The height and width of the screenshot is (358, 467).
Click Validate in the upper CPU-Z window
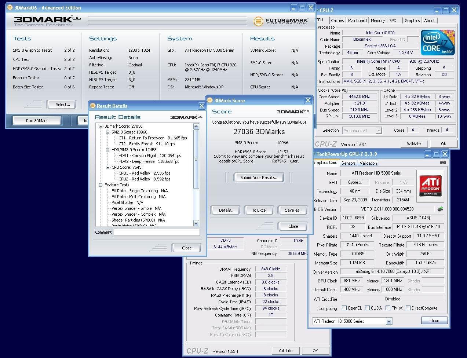(414, 144)
